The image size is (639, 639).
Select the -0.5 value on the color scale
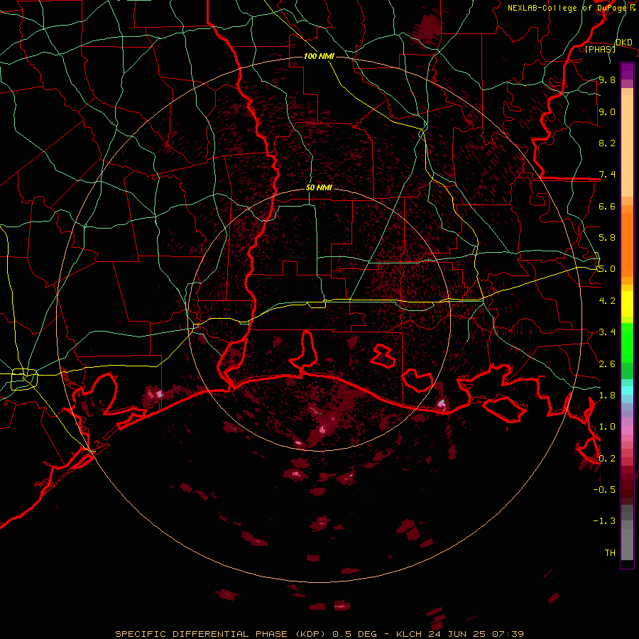pyautogui.click(x=604, y=490)
